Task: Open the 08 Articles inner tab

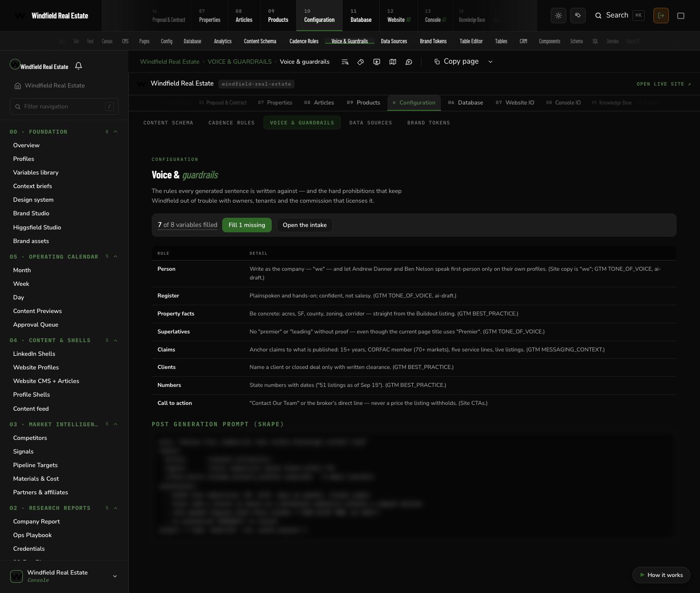Action: [x=319, y=103]
